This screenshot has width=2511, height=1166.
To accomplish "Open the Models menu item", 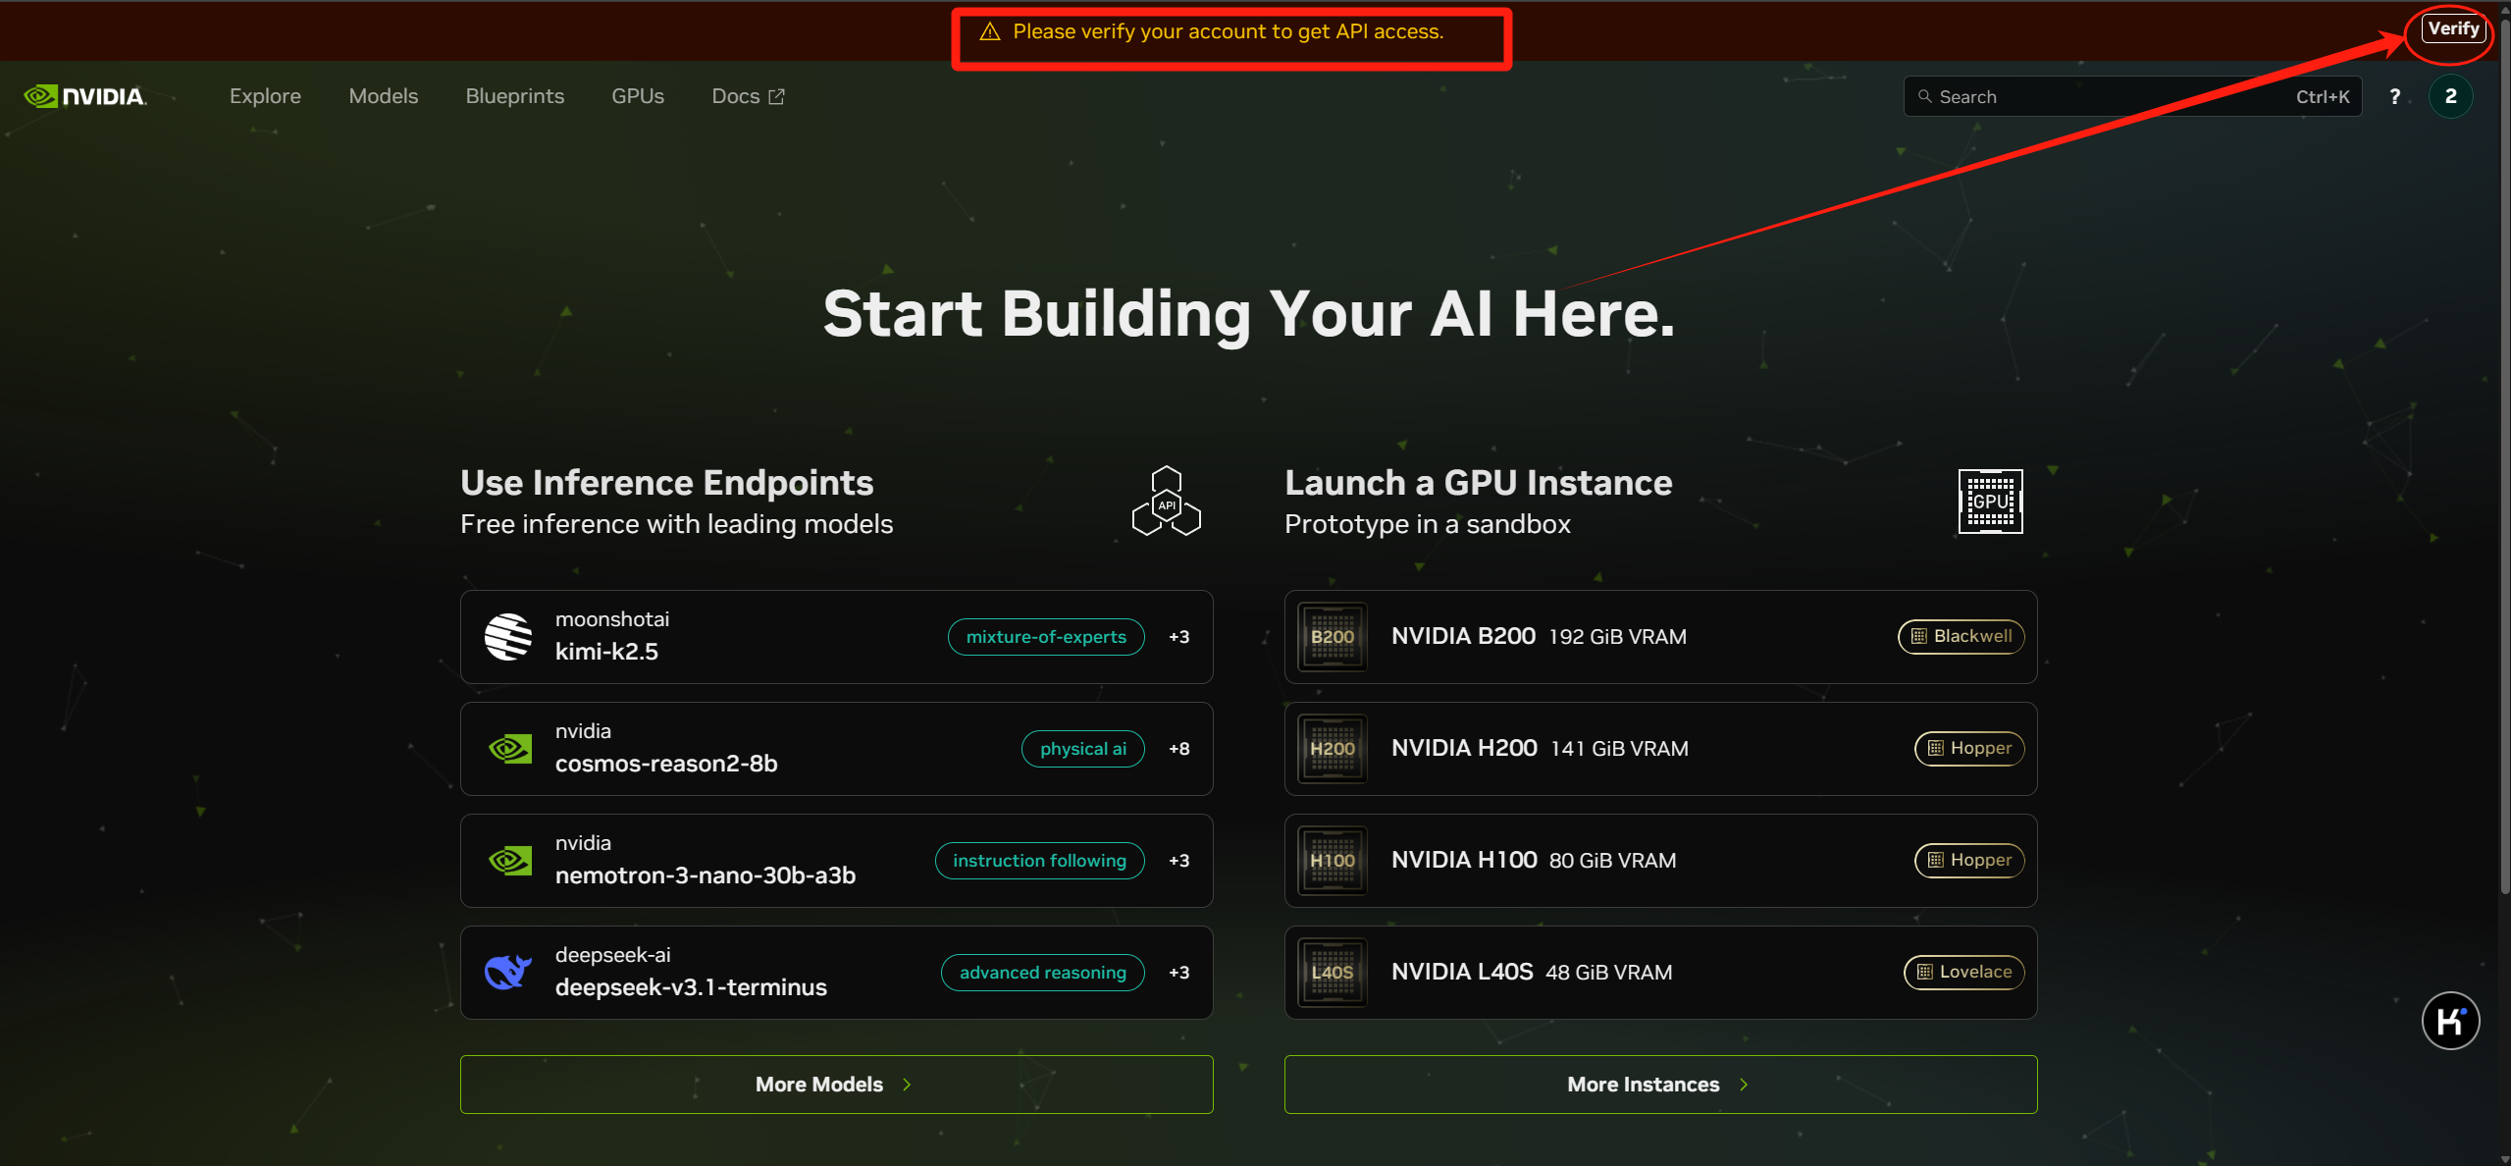I will (x=383, y=96).
